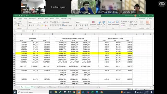Viewport: 167px width, 94px height.
Task: Switch to the Page Layout ribbon tab
Action: (33, 19)
